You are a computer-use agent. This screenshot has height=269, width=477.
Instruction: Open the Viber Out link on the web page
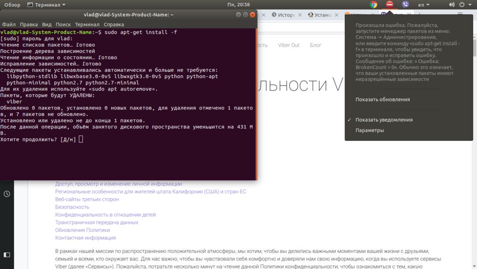(289, 45)
